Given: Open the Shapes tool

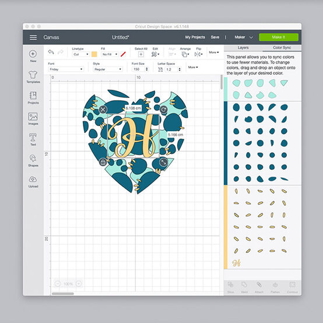Looking at the screenshot, I should 33,160.
